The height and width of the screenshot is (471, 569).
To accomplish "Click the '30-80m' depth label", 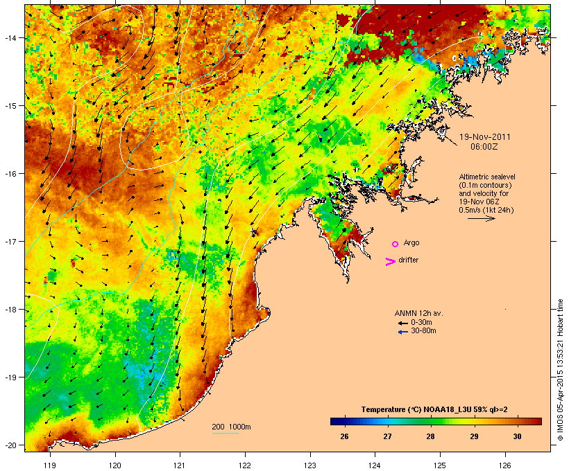I will tap(423, 331).
